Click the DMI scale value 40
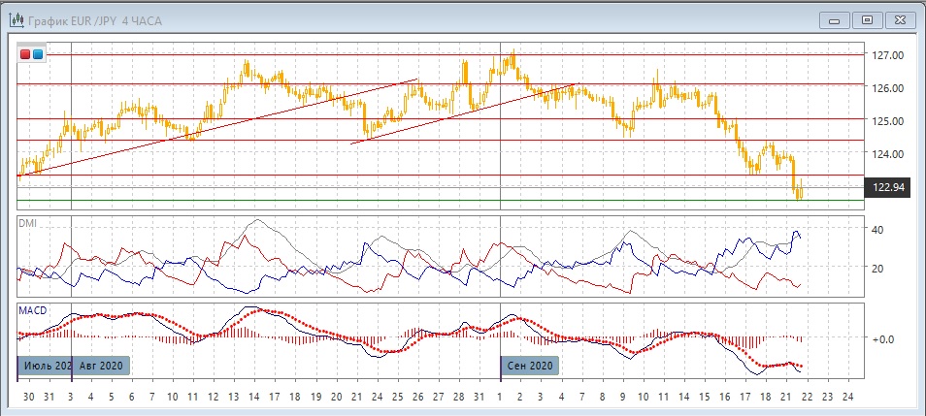Viewport: 926px width, 416px height. click(x=876, y=230)
